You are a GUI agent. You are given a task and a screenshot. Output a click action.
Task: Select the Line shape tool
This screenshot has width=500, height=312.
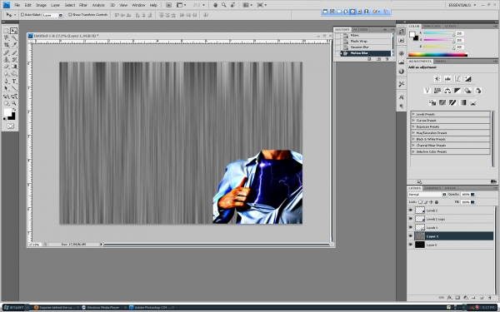(x=13, y=88)
